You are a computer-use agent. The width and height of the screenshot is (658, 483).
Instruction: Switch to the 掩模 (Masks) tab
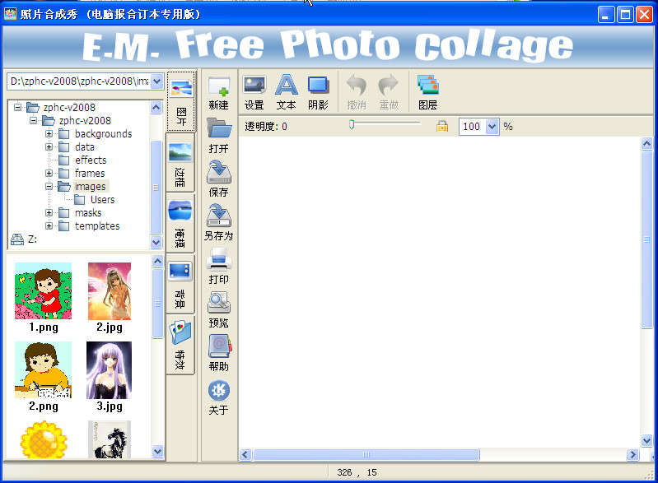coord(180,224)
